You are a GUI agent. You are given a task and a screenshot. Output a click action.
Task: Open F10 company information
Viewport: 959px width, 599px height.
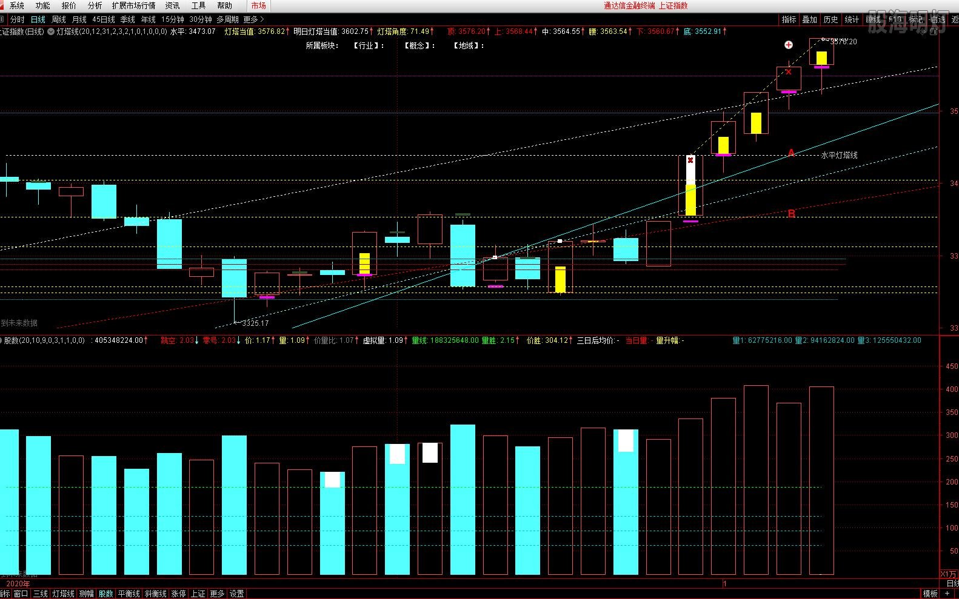pyautogui.click(x=895, y=19)
